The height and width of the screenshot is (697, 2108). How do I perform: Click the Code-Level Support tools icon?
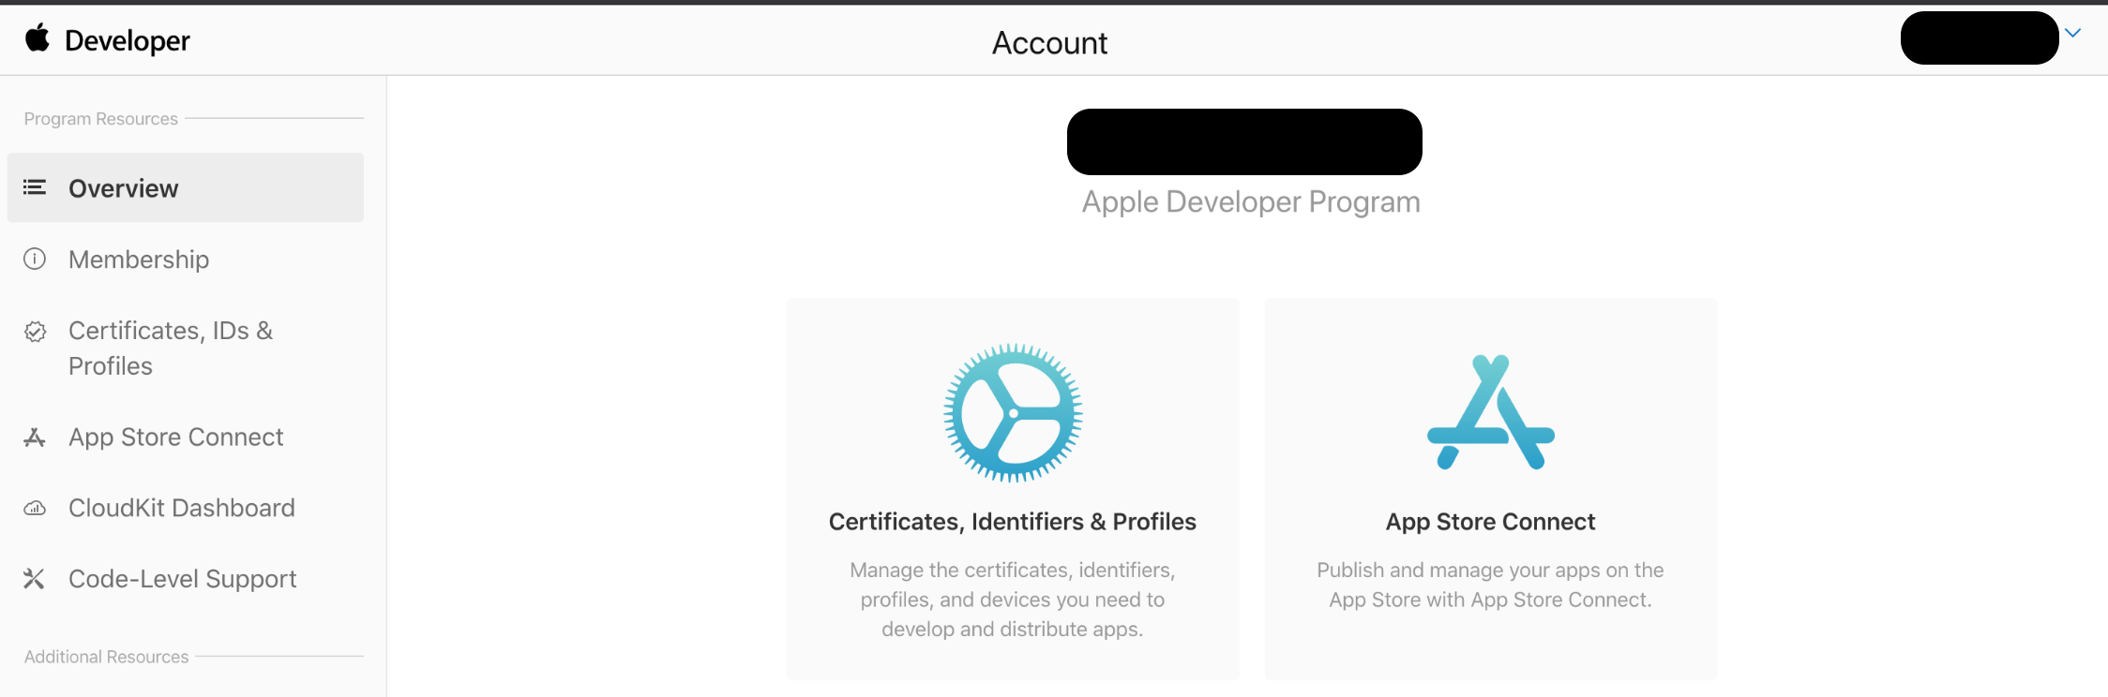coord(35,579)
